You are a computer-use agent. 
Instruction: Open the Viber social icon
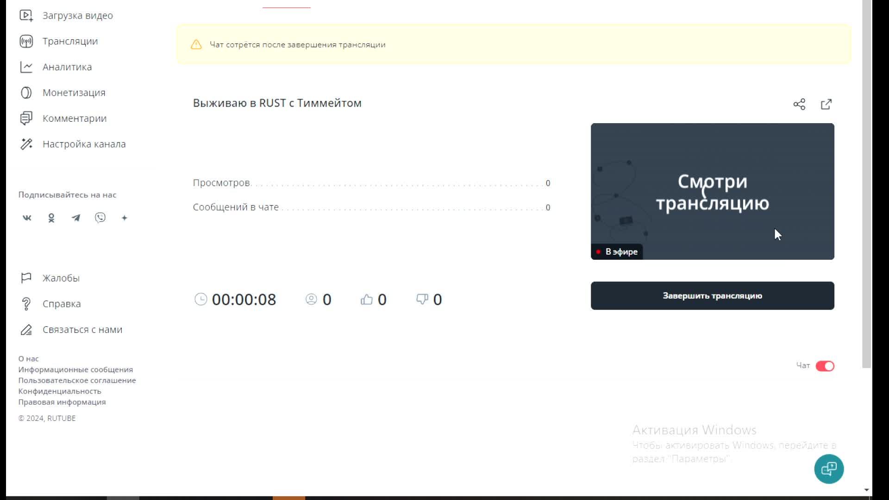coord(100,218)
